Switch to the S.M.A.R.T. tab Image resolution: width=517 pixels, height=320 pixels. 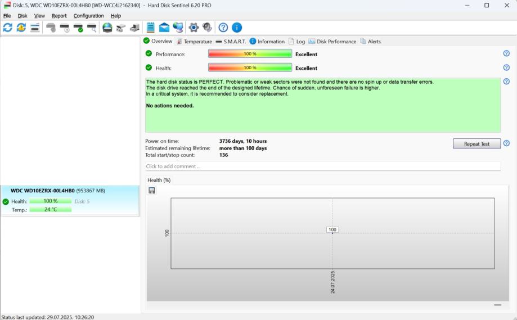[x=231, y=42]
